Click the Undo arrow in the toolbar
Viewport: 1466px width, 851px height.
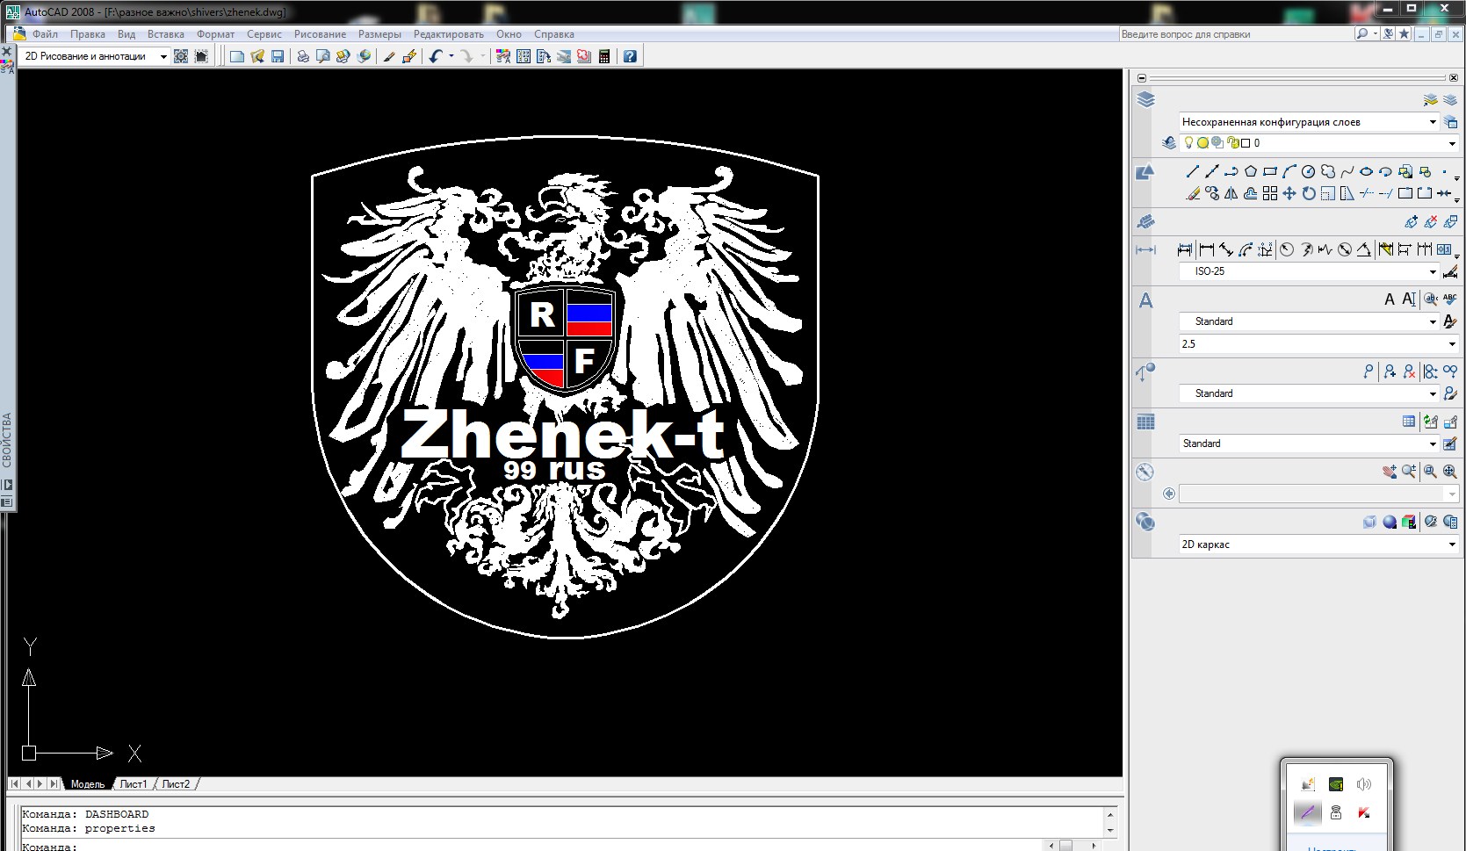pos(435,56)
